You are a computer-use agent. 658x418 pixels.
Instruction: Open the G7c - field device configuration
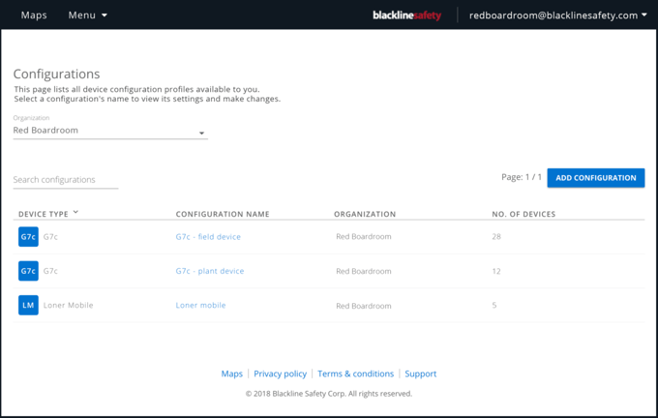[208, 237]
